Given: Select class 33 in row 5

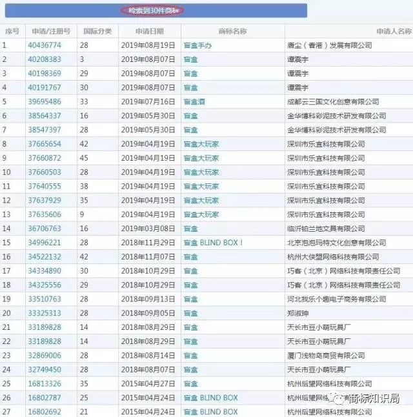Looking at the screenshot, I should click(84, 101).
